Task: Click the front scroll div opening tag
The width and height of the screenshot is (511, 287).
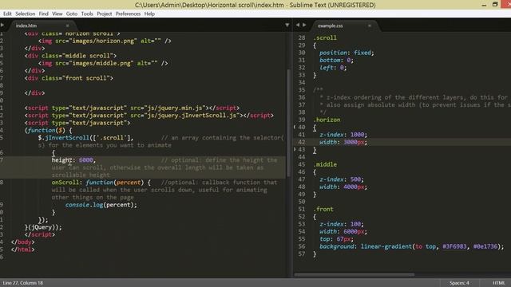Action: [69, 78]
